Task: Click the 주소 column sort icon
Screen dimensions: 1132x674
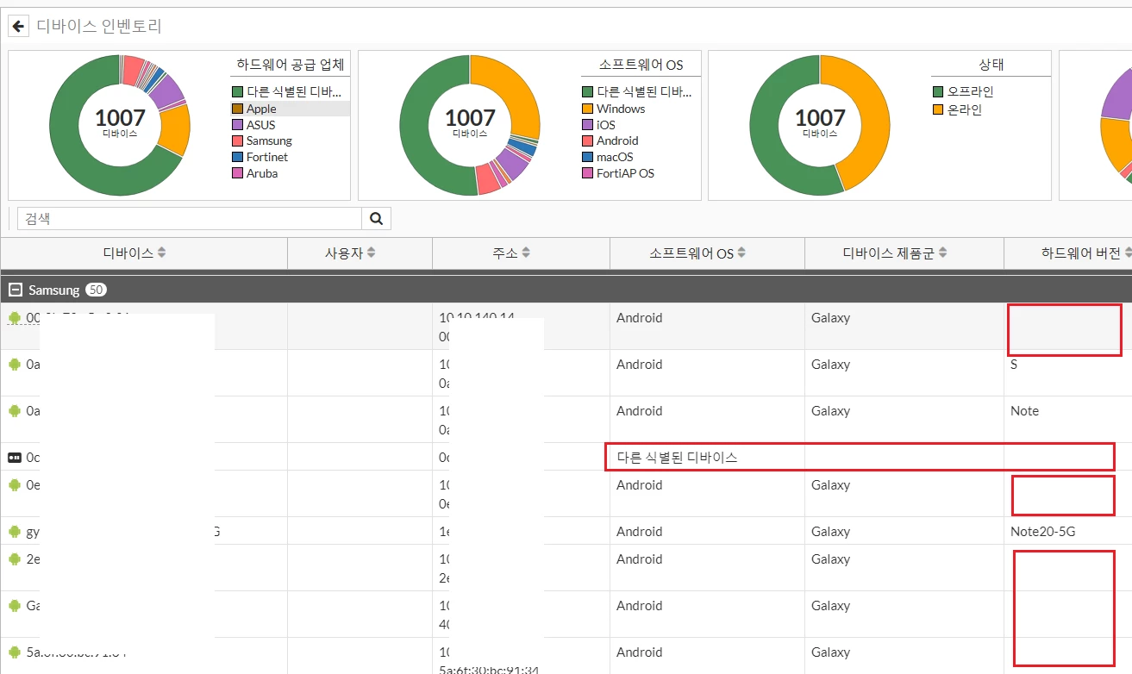Action: tap(526, 253)
